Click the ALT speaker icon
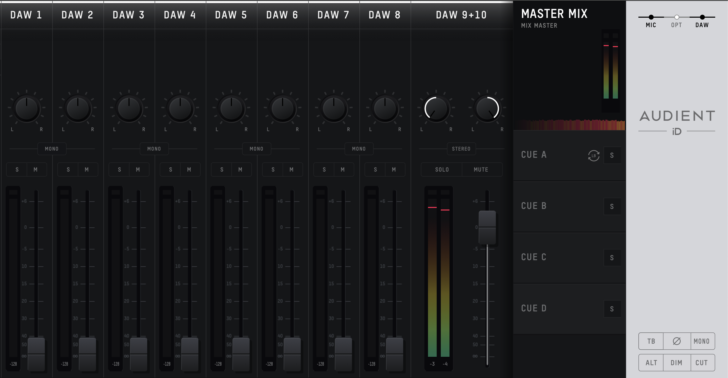The width and height of the screenshot is (728, 378). click(651, 363)
